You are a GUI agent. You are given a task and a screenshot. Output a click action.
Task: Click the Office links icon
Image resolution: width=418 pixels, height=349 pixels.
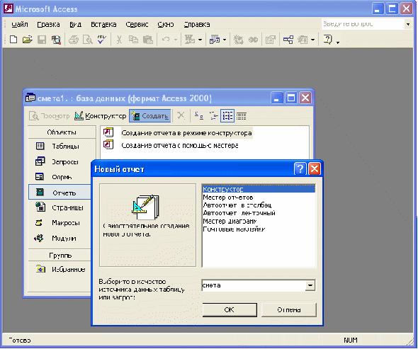(190, 40)
